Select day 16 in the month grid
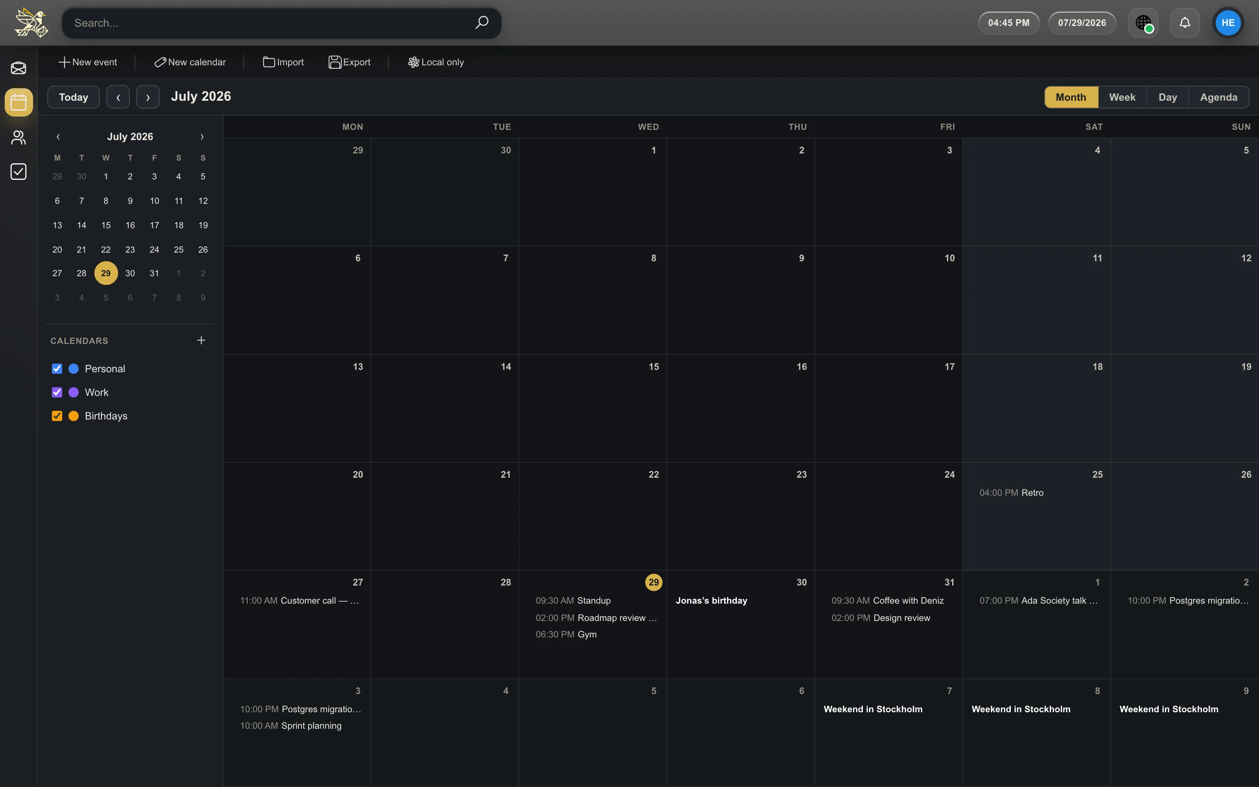Screen dimensions: 1259x787 [x=801, y=367]
